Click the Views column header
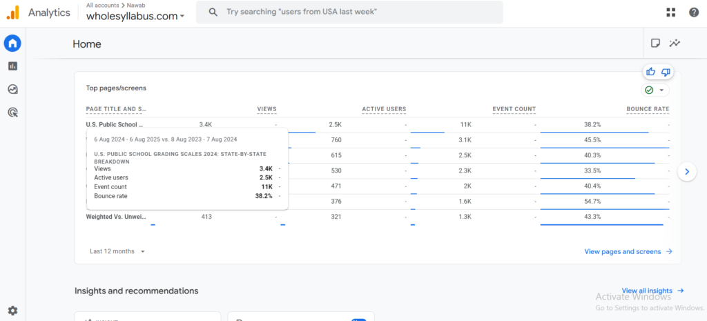 [x=267, y=109]
